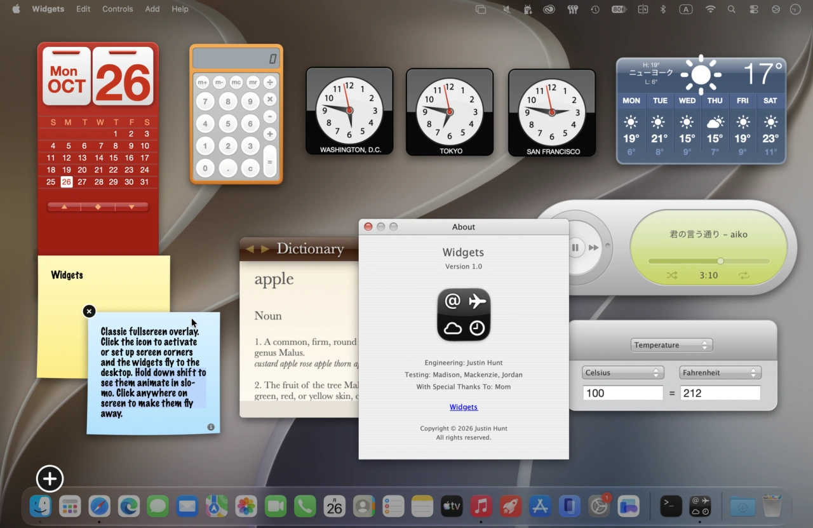Click the music track progress slider knob
813x528 pixels.
coord(720,261)
